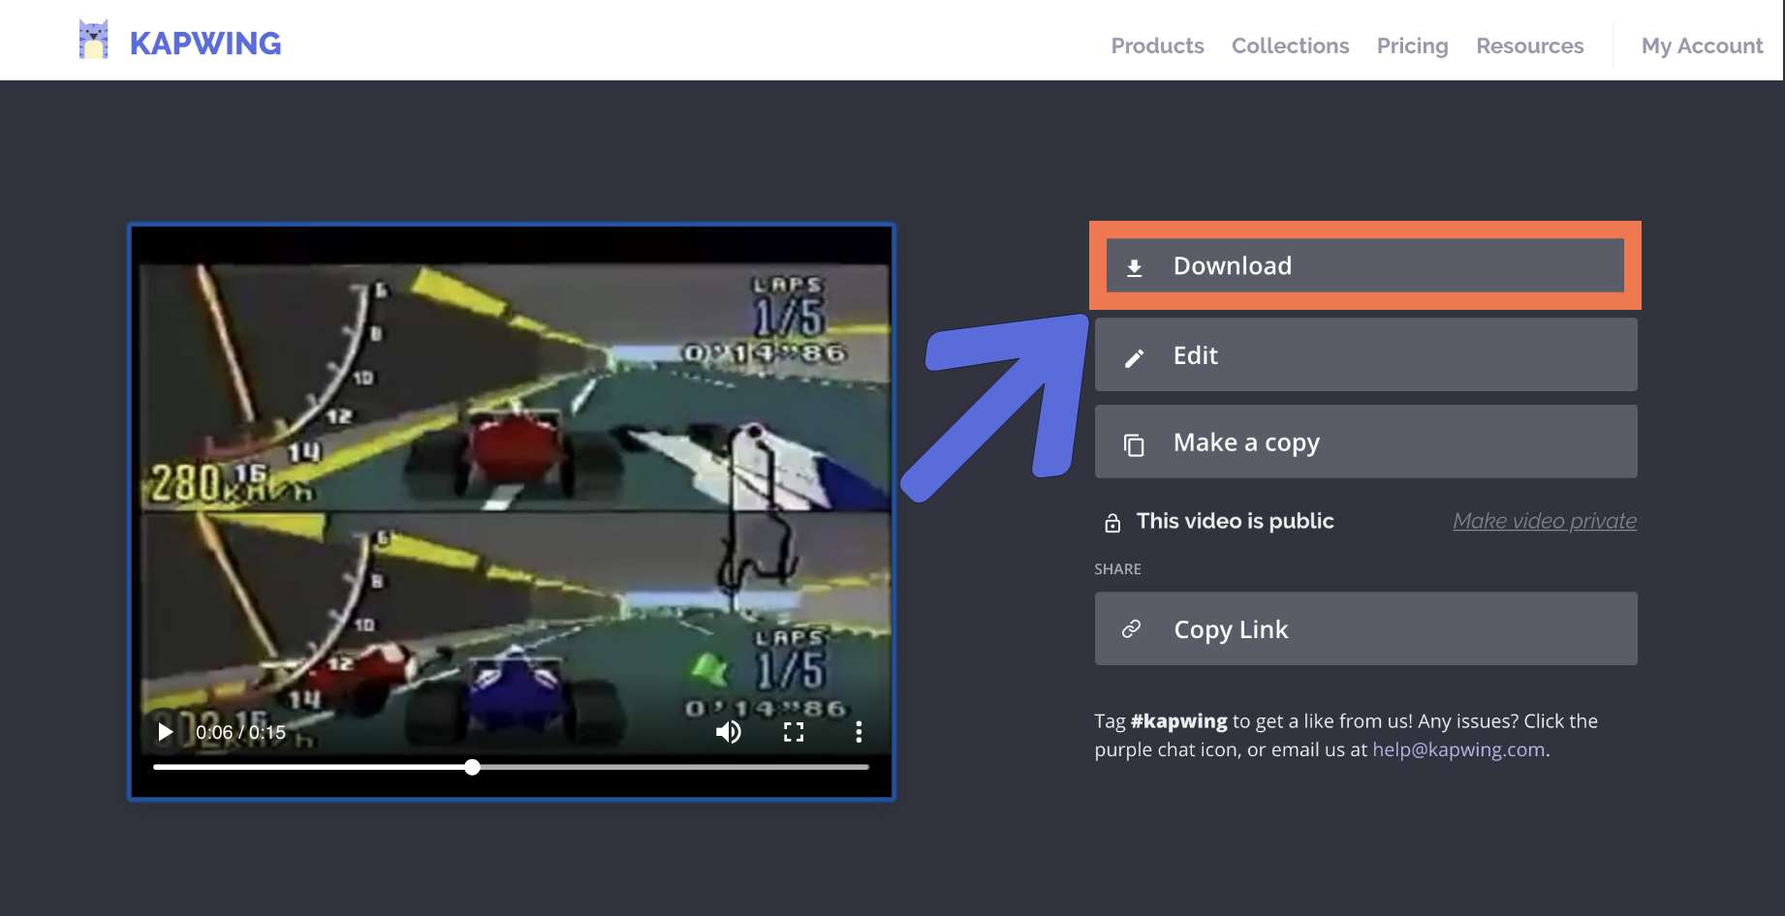Click the pencil Edit icon
The image size is (1785, 916).
click(1134, 357)
